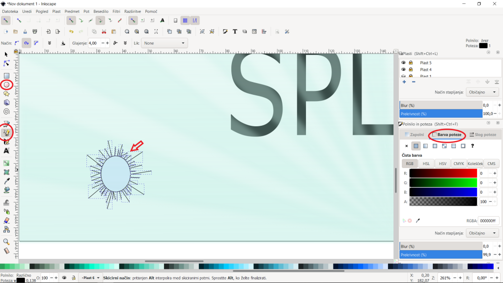Screen dimensions: 503x283
Task: Choose the flat color paint type
Action: (416, 146)
